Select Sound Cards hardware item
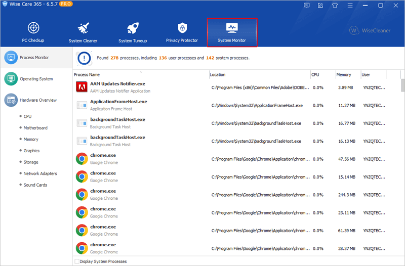The height and width of the screenshot is (266, 405). [x=35, y=185]
